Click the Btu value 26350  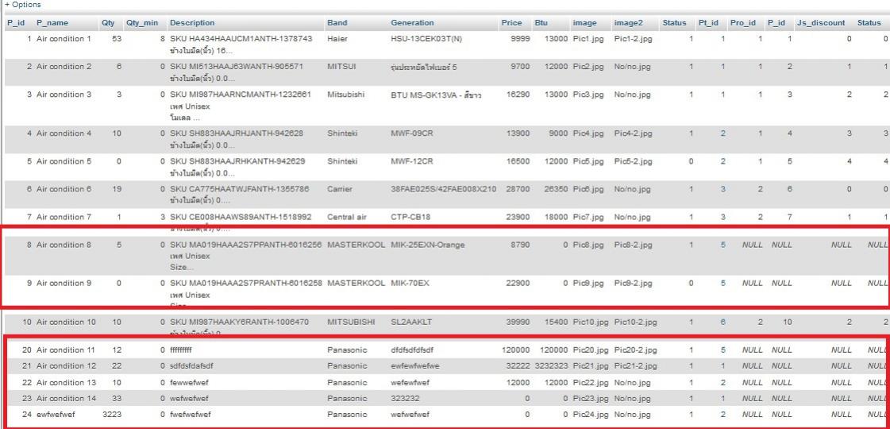point(556,189)
